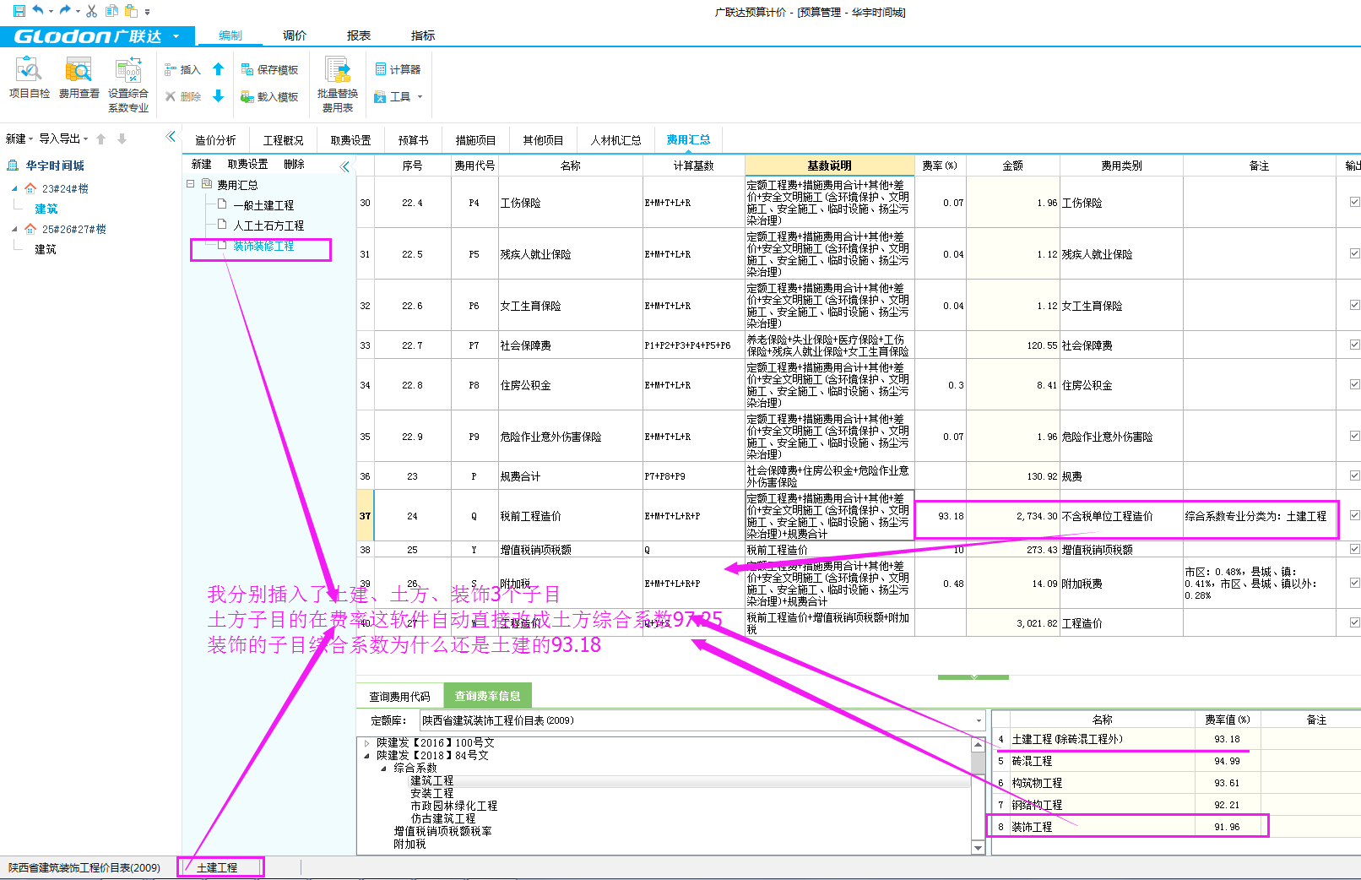Click the cut scissors icon
Screen dimensions: 1361x880
(x=91, y=11)
